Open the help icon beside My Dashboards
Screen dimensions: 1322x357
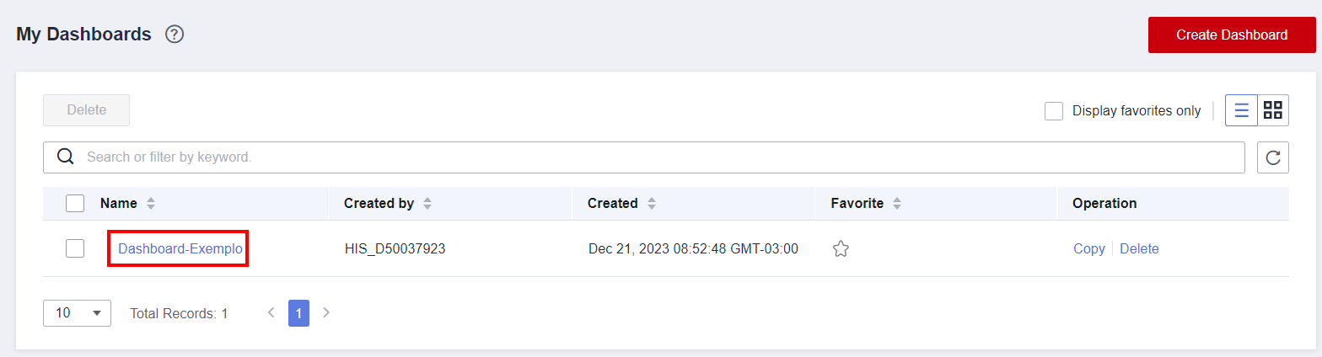coord(175,35)
